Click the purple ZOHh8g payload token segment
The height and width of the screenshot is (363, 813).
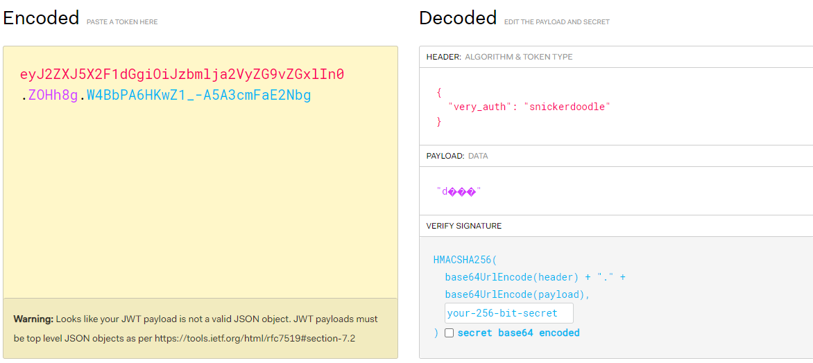coord(53,96)
